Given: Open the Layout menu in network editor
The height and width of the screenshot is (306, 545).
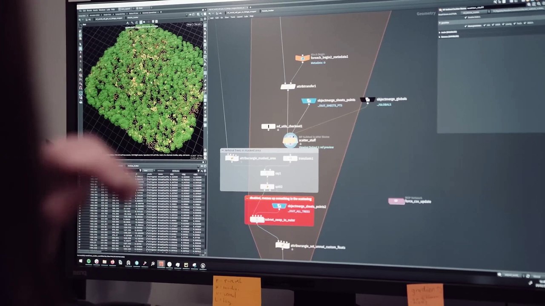Looking at the screenshot, I should pyautogui.click(x=239, y=17).
